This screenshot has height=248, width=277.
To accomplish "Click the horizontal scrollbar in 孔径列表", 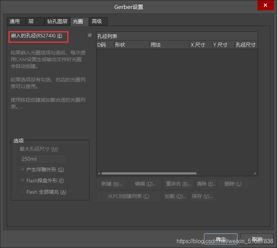I will (149, 173).
